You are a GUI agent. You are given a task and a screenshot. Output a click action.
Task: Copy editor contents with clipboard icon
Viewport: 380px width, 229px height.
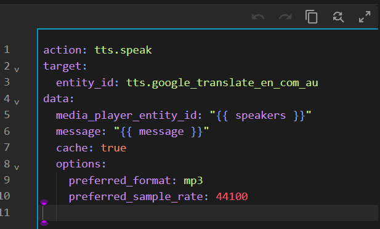[312, 17]
